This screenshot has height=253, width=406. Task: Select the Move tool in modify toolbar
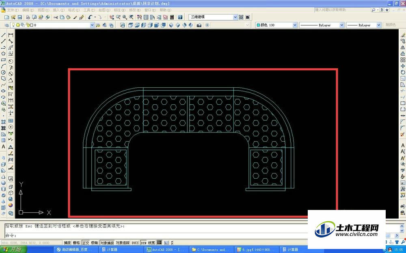coord(403,66)
